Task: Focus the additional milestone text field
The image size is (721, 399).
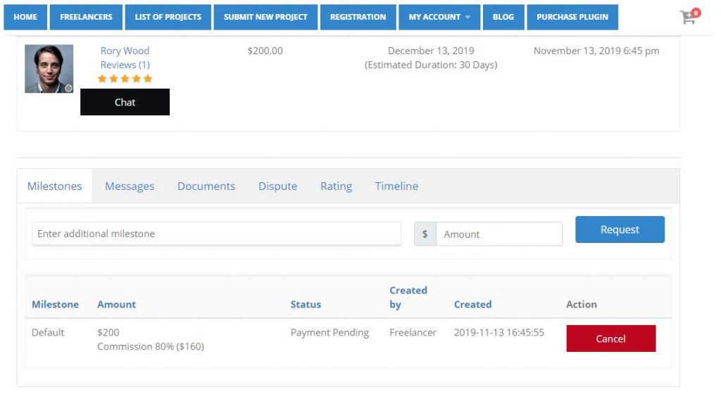Action: pos(216,234)
